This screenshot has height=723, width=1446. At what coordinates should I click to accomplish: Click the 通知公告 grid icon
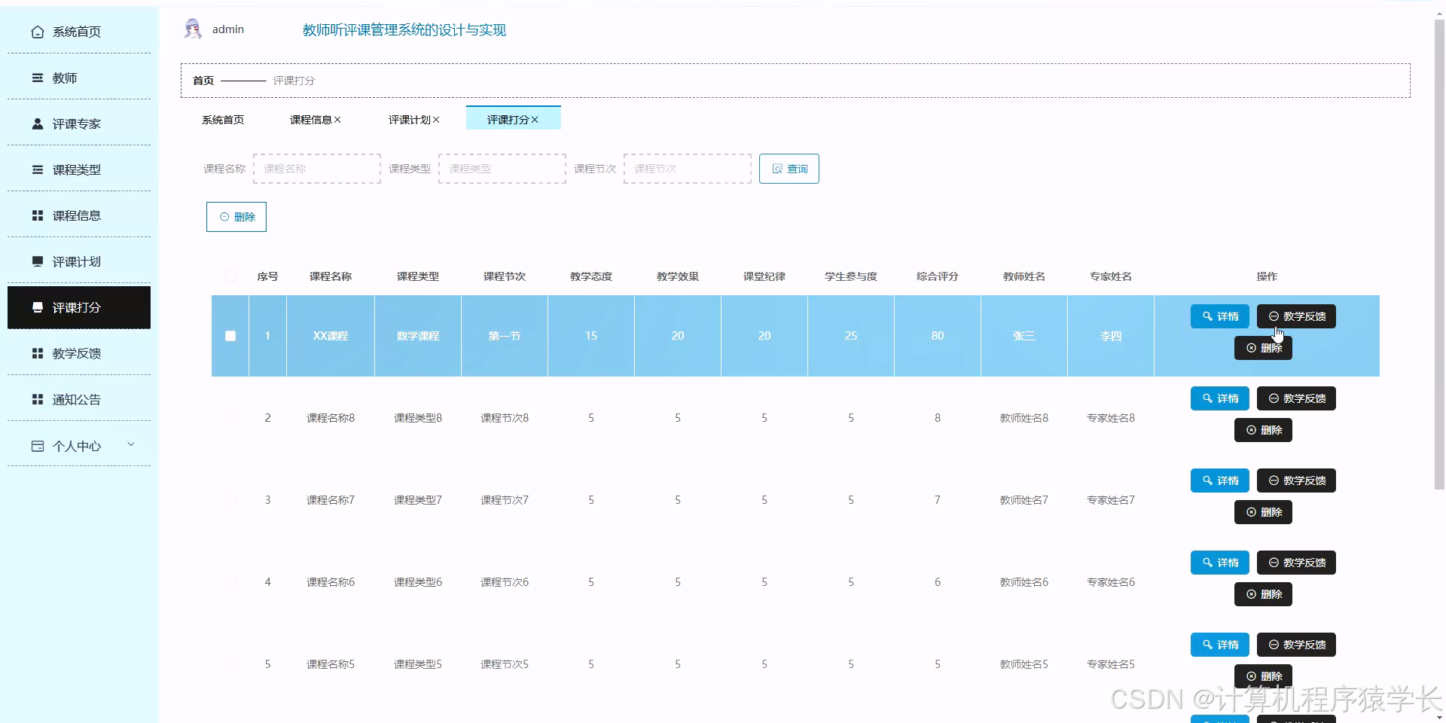point(37,399)
